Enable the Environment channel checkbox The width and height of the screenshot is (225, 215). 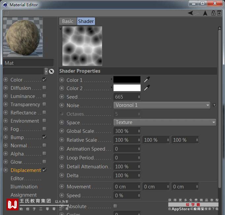(x=44, y=121)
